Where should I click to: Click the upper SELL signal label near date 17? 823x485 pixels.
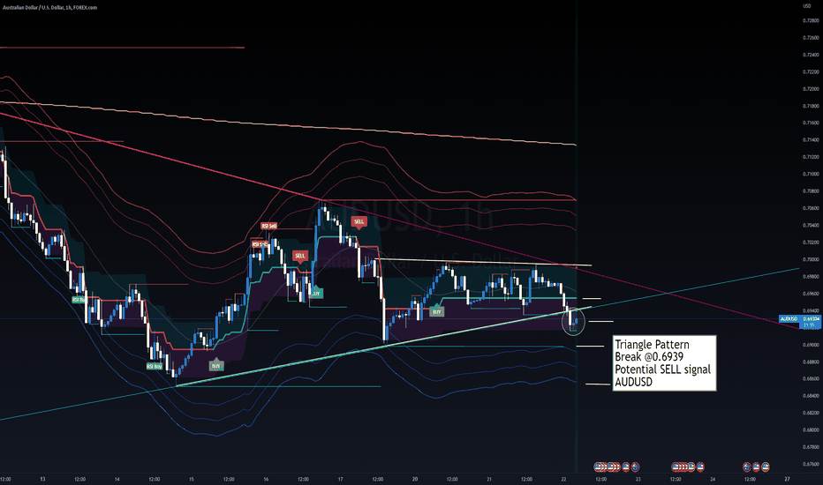[359, 222]
